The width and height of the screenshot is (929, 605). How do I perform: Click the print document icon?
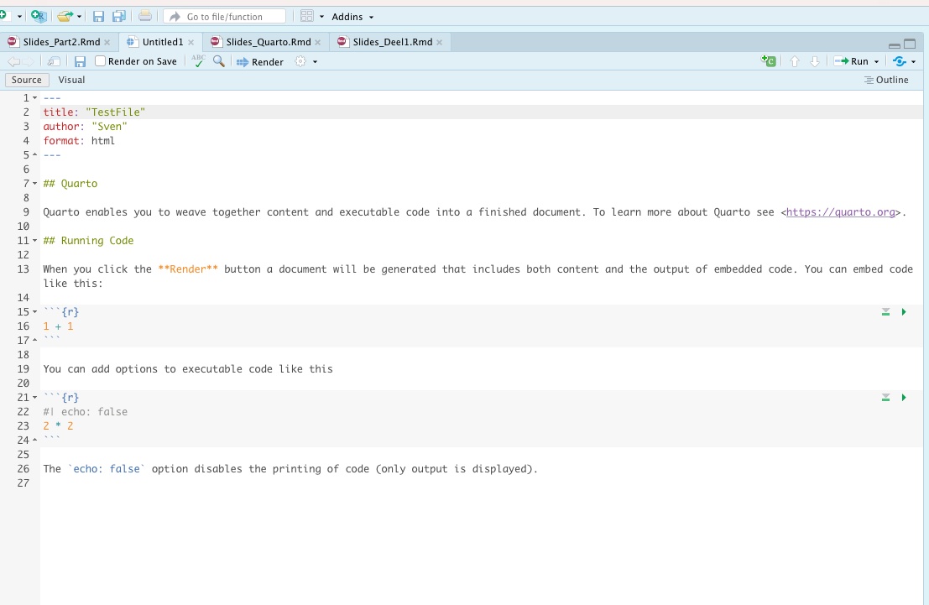click(x=145, y=17)
